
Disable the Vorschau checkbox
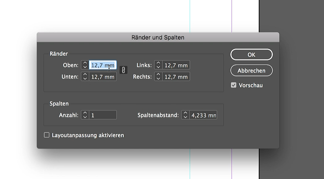(234, 85)
